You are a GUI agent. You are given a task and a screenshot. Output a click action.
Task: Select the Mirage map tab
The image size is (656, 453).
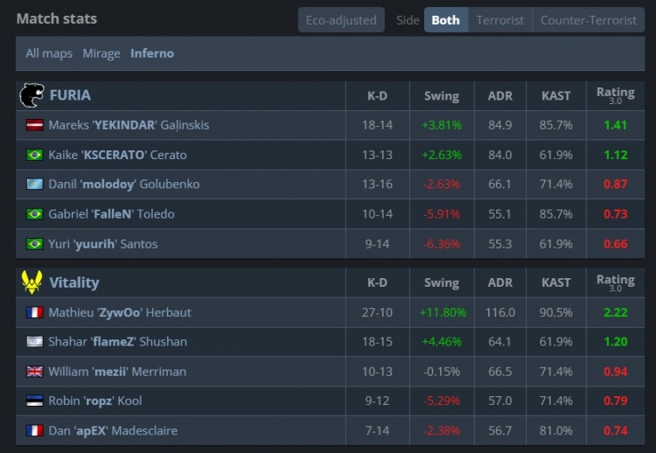point(101,53)
